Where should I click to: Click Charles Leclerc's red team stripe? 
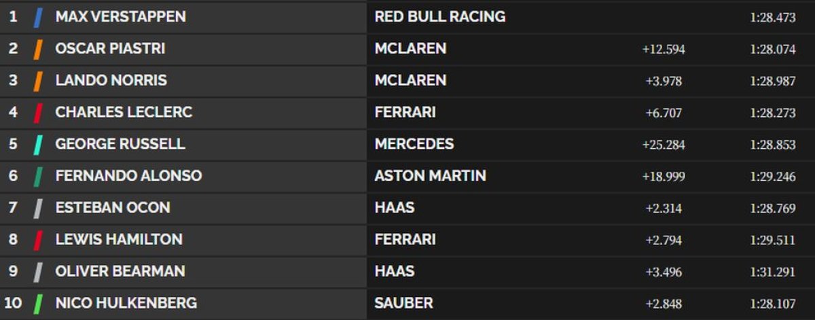39,112
